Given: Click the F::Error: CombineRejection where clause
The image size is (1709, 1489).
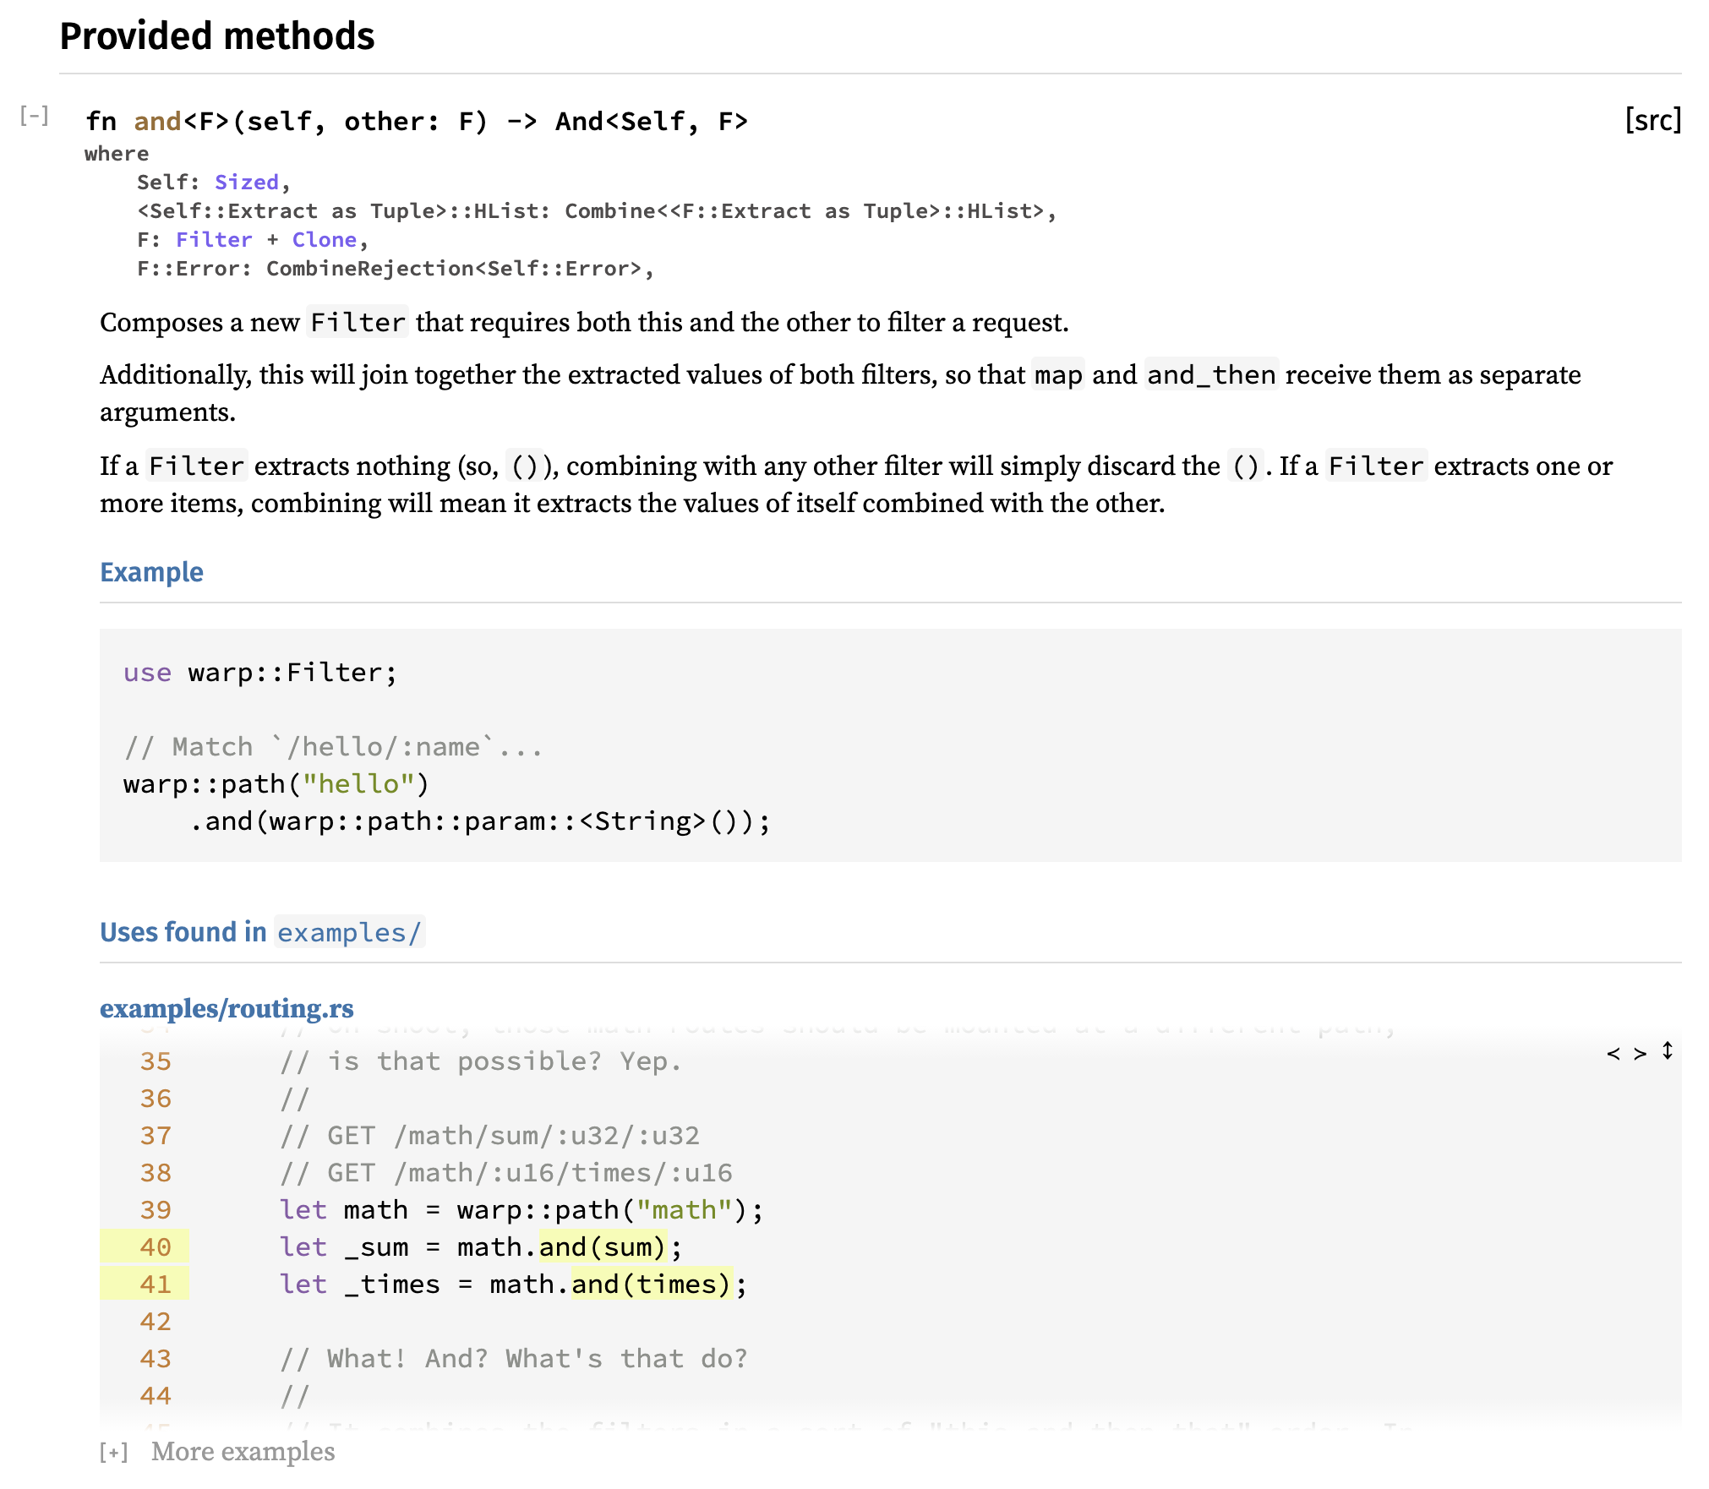Looking at the screenshot, I should click(396, 269).
